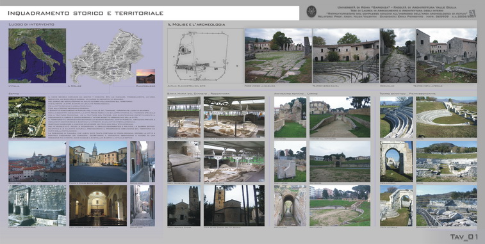Open the stone arch photo in Pietrabbondante column

coord(396,161)
